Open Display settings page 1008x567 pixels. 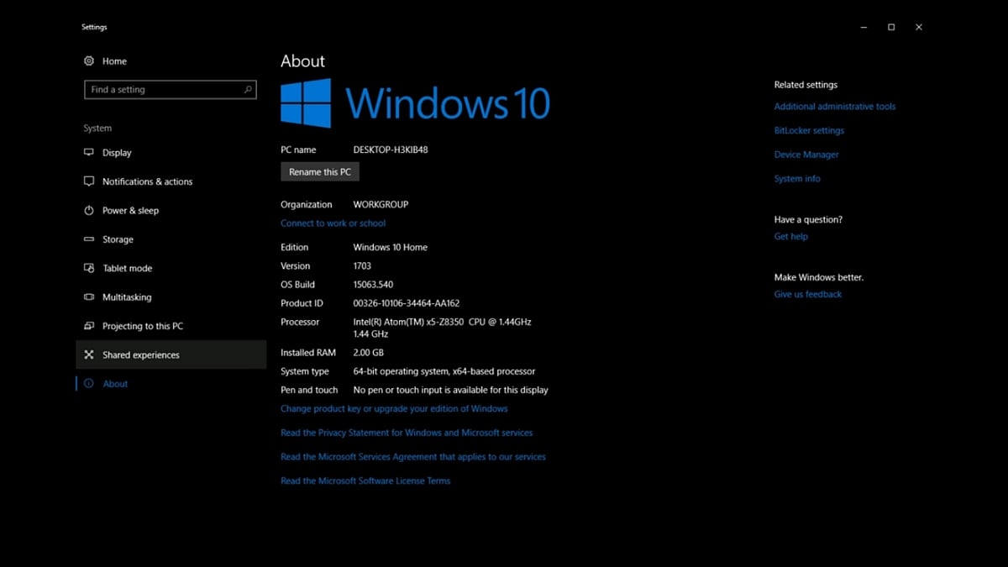(117, 153)
